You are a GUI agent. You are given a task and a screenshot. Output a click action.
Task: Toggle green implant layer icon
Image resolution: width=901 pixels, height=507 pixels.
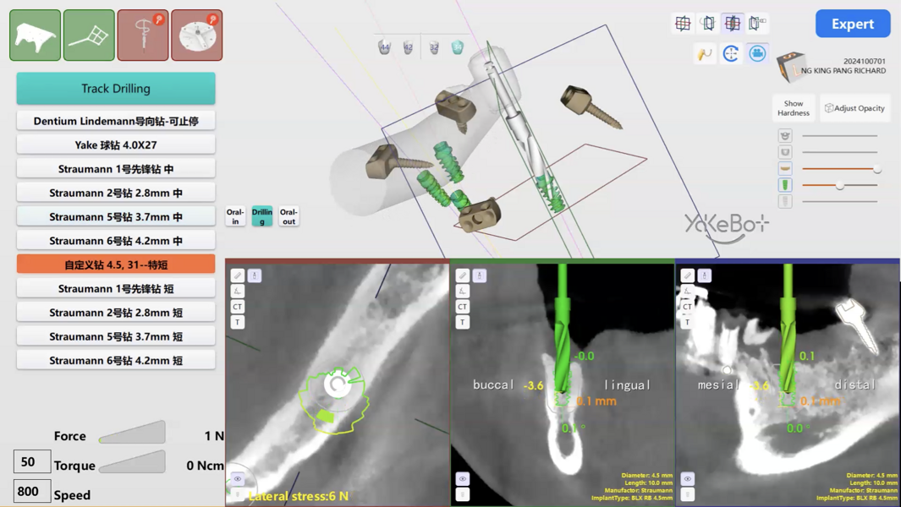tap(785, 185)
